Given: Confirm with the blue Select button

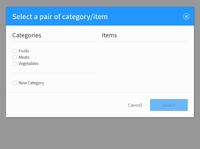Looking at the screenshot, I should coord(169,105).
